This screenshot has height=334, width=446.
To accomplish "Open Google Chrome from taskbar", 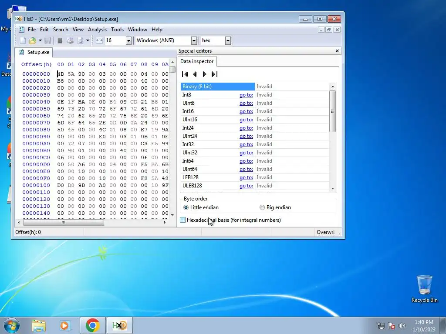I will click(x=92, y=325).
